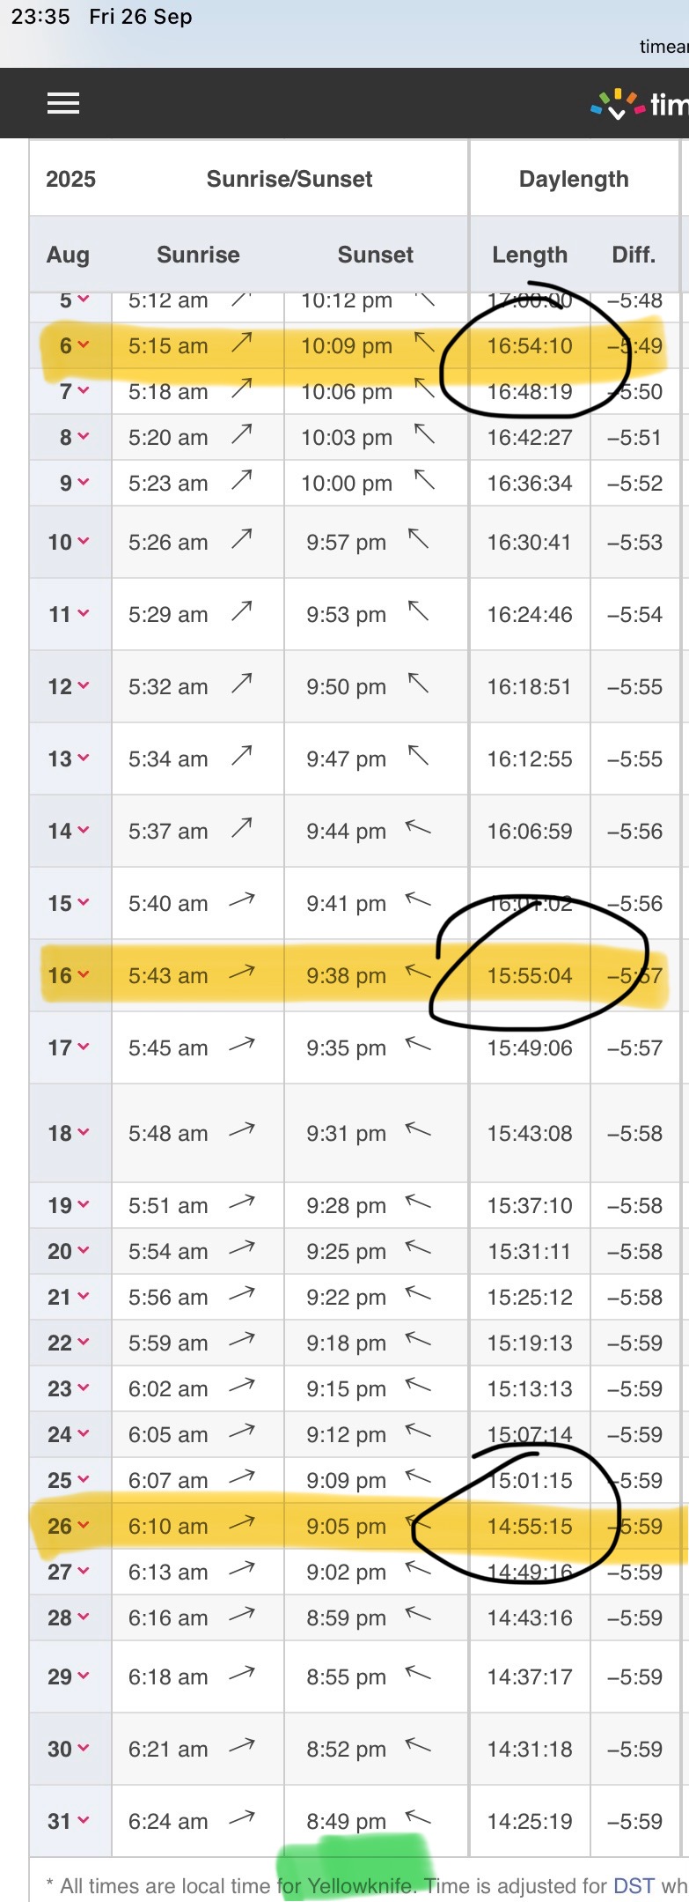Click the sunset direction arrow for August 12
Image resolution: width=689 pixels, height=1902 pixels.
coord(419,683)
